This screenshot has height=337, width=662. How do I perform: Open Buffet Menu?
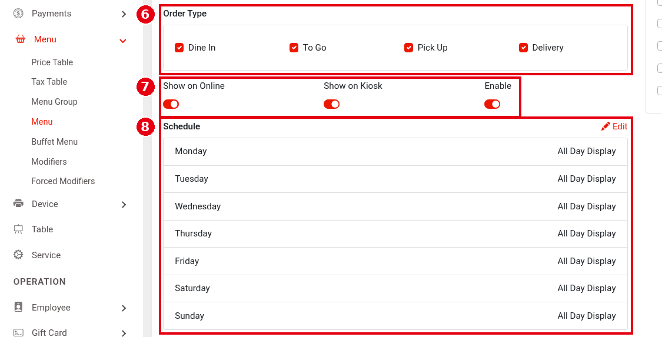pos(55,142)
